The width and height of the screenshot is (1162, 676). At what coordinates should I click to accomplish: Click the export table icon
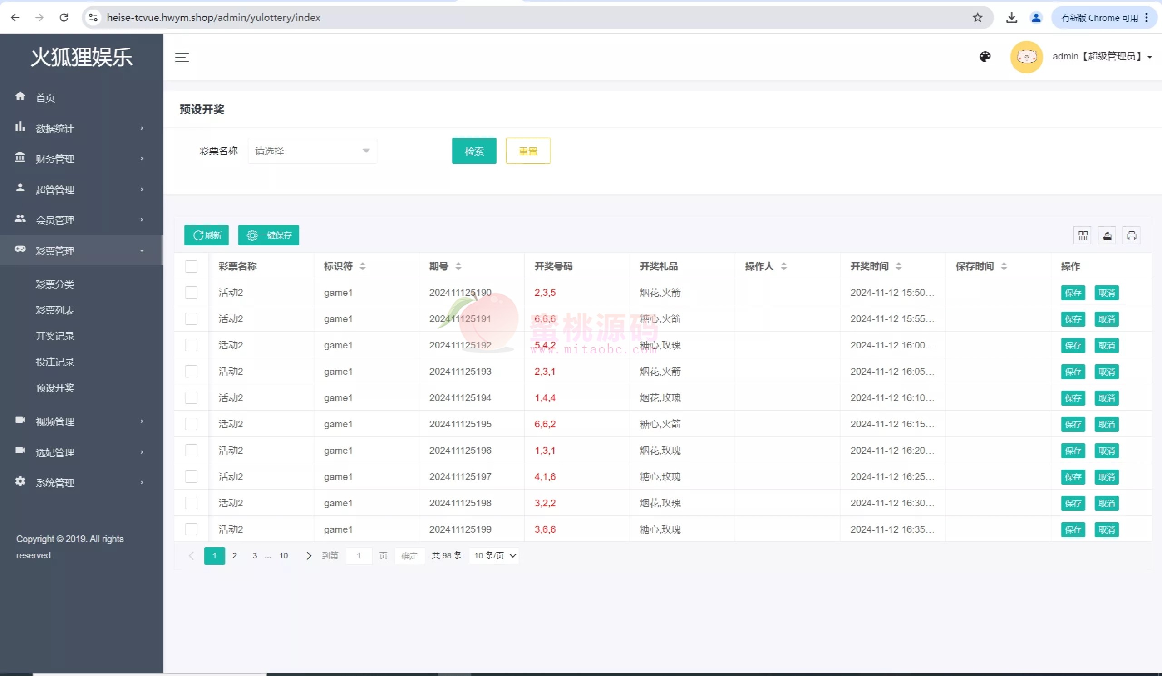[x=1107, y=236]
